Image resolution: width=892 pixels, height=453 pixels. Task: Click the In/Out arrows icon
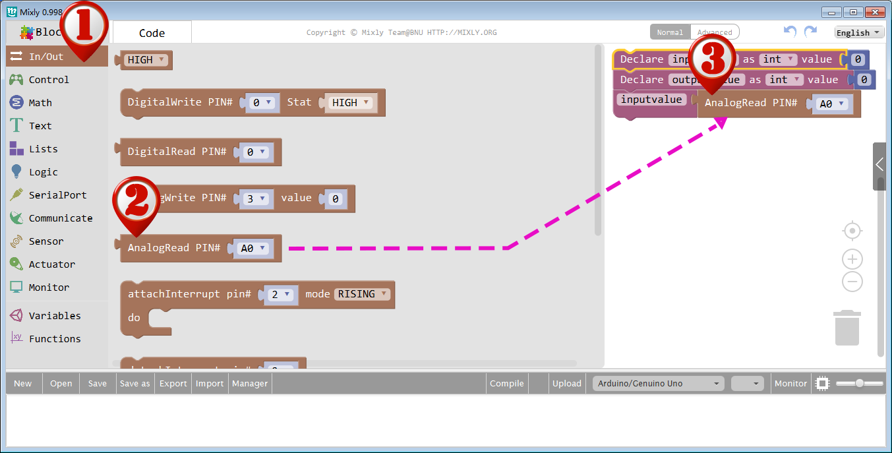pyautogui.click(x=16, y=57)
